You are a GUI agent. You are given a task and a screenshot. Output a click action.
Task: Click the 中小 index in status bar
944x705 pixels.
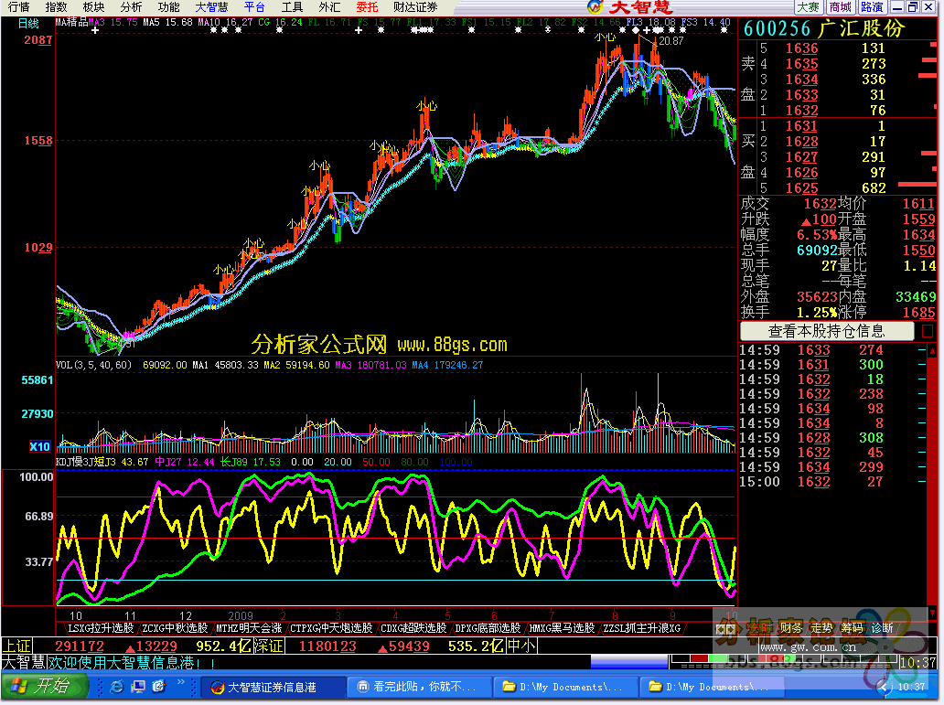click(521, 646)
